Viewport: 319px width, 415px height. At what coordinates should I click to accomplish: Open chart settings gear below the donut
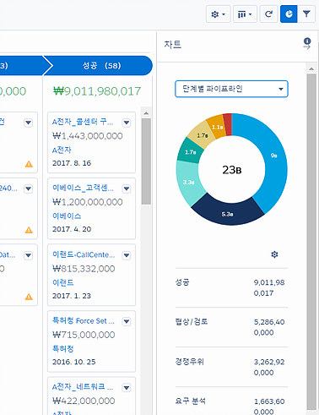click(x=274, y=254)
